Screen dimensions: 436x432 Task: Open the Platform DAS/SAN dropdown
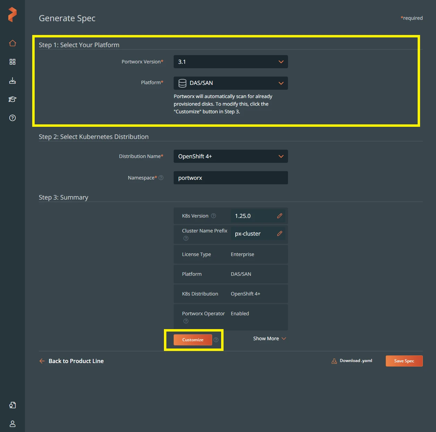click(231, 83)
